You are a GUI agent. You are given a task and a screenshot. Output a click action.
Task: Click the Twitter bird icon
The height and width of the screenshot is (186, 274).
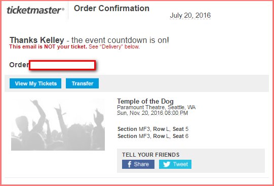click(167, 164)
